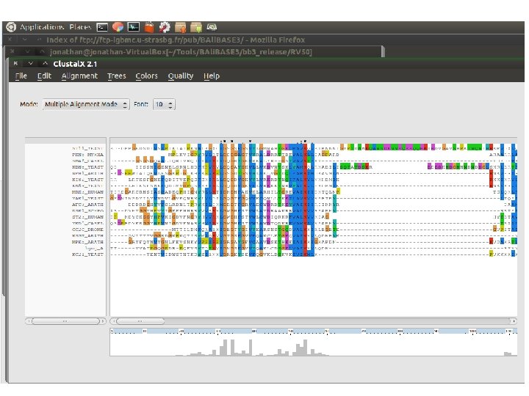Click right arrow of sequence names scrollbar
529x396 pixels.
point(103,321)
